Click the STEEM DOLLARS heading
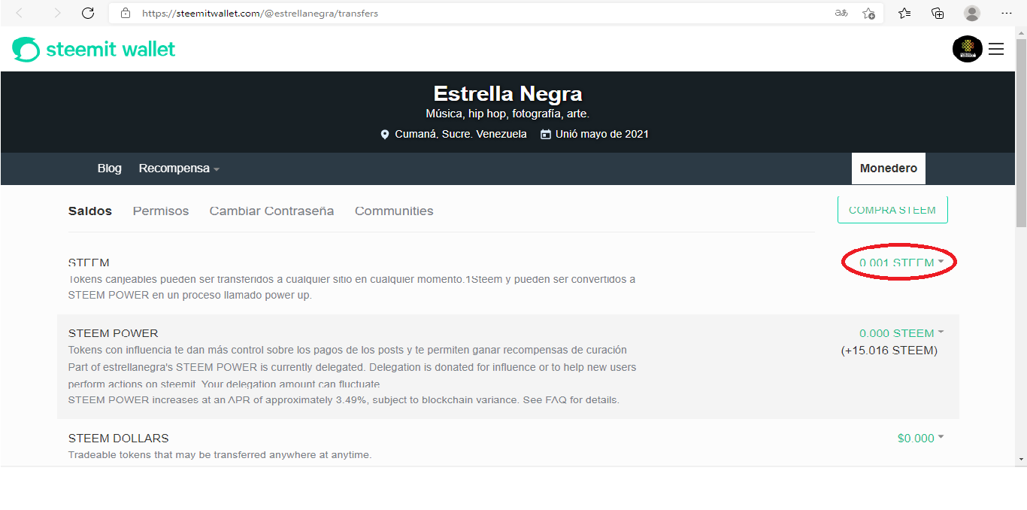1027x510 pixels. coord(118,439)
